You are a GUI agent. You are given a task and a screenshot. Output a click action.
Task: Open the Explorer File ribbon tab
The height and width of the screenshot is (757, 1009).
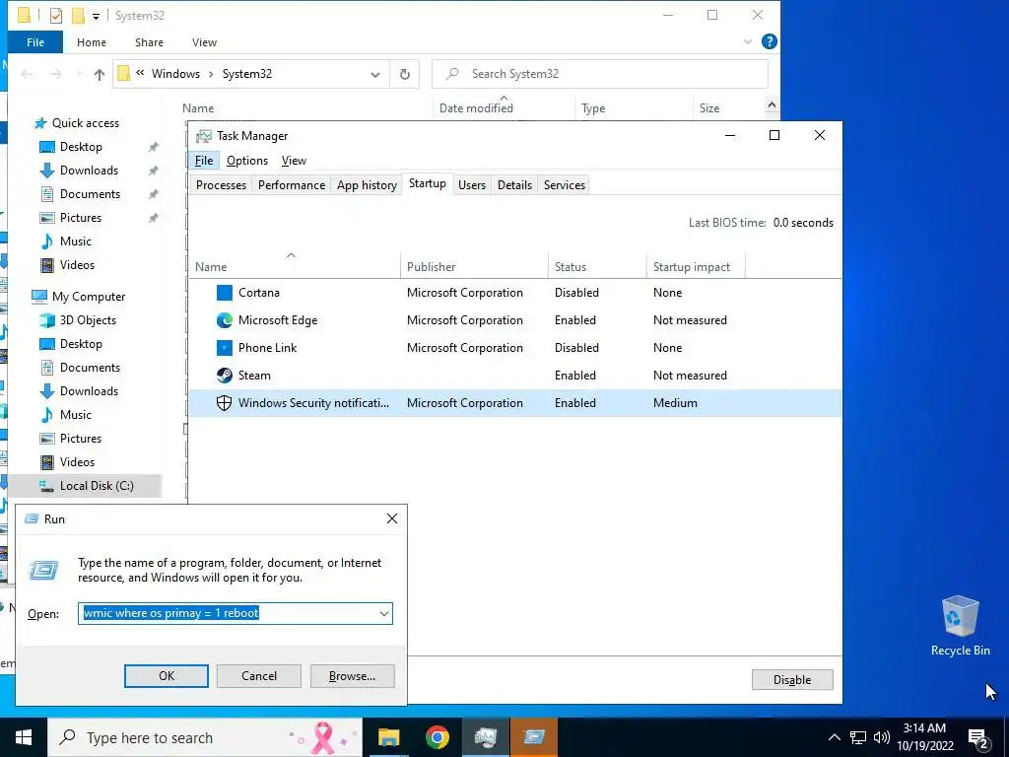(35, 42)
